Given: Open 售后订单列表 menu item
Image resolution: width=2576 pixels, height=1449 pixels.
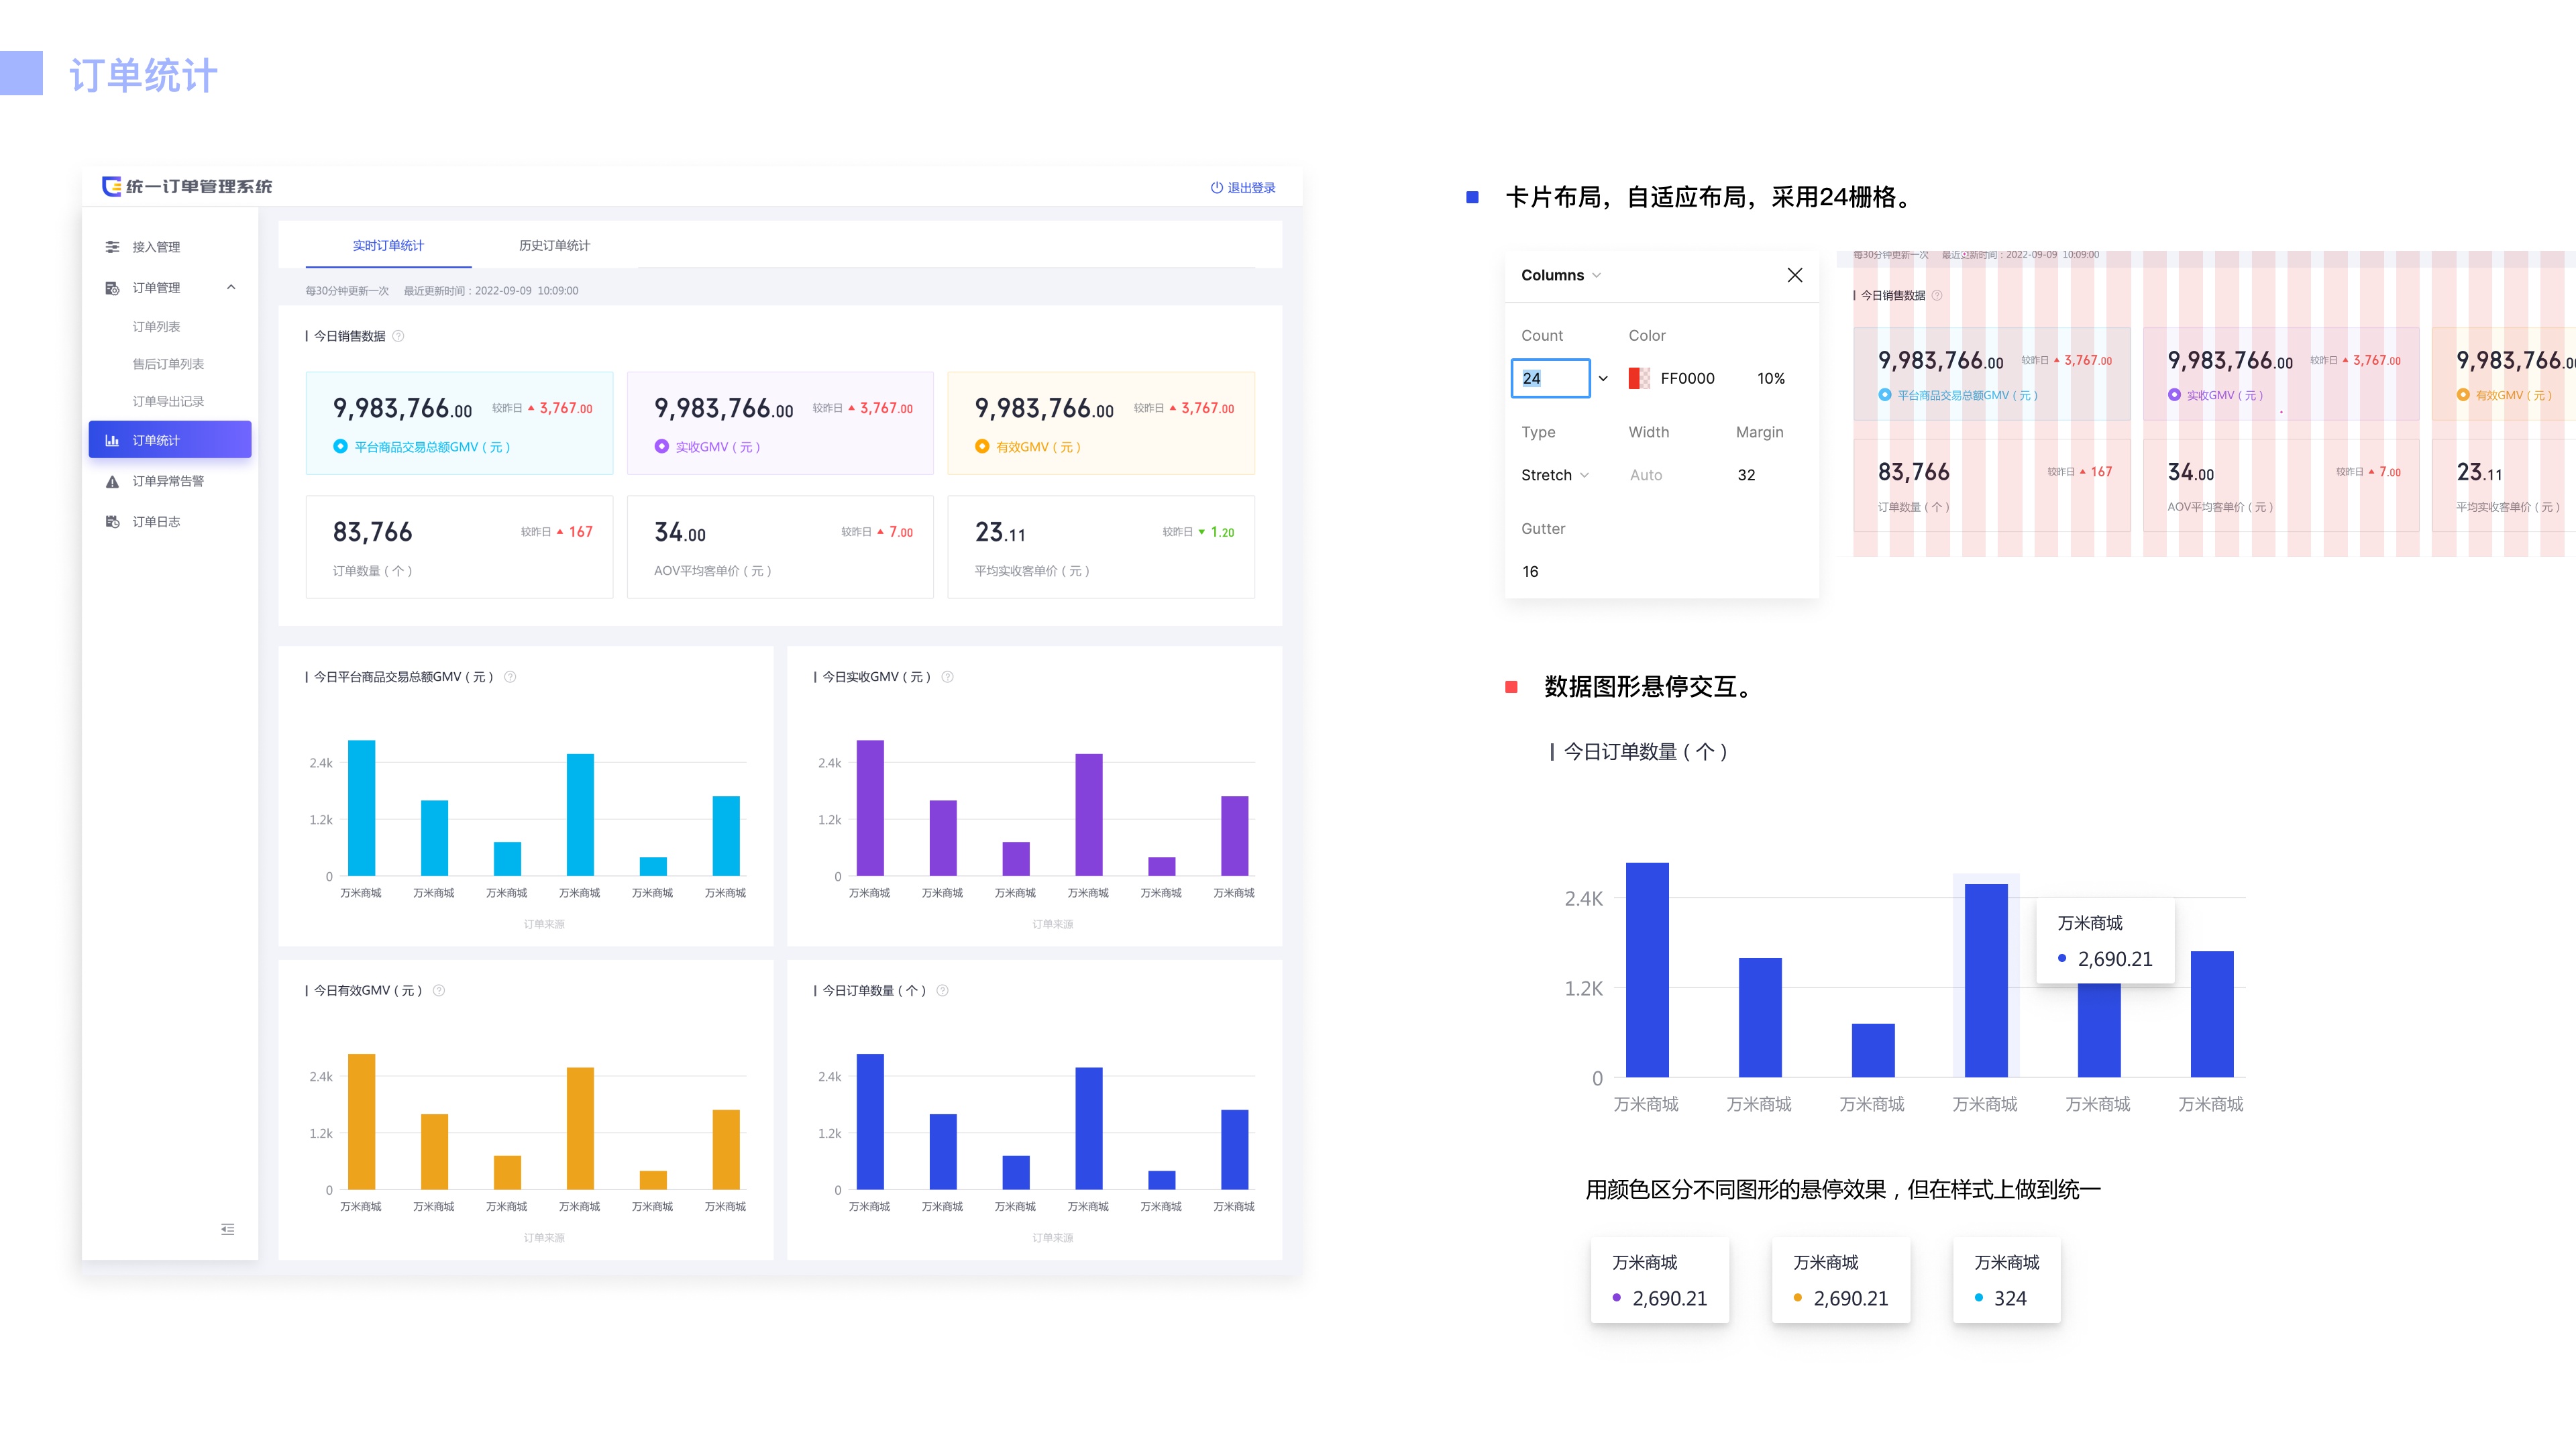Looking at the screenshot, I should click(168, 364).
